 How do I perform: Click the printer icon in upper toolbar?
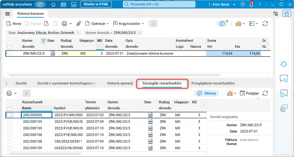pyautogui.click(x=64, y=24)
